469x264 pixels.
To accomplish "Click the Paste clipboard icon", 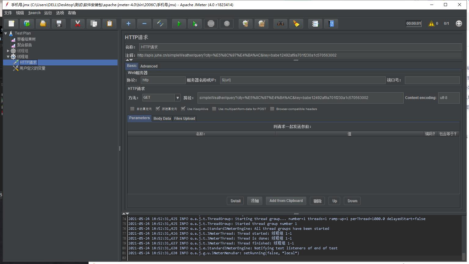I will 110,24.
